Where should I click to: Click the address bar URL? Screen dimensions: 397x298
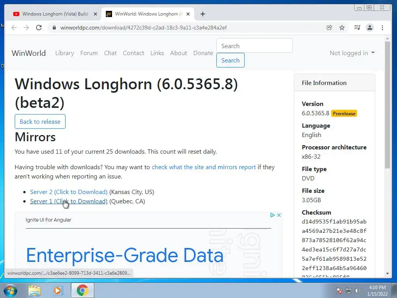pyautogui.click(x=143, y=28)
